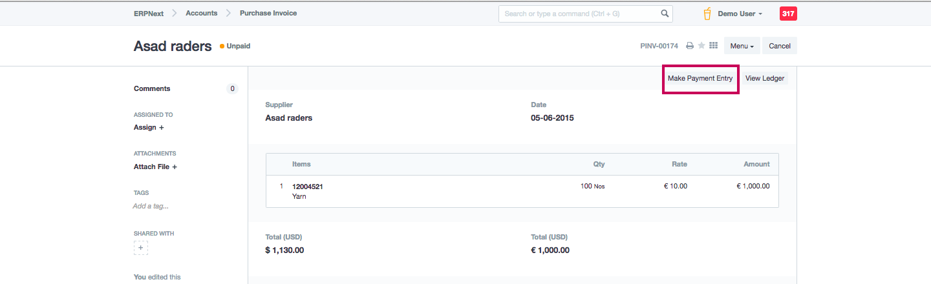Click the magnifier icon in search bar
The height and width of the screenshot is (284, 931).
[665, 14]
